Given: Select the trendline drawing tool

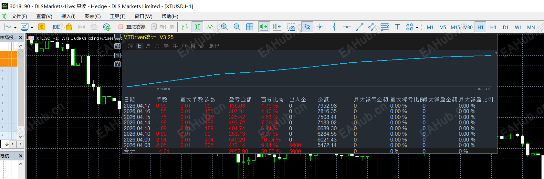Looking at the screenshot, I should (360, 27).
